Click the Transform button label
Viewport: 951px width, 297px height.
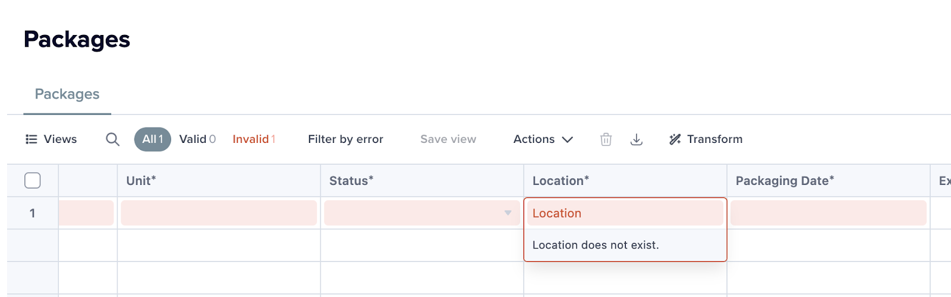tap(714, 139)
